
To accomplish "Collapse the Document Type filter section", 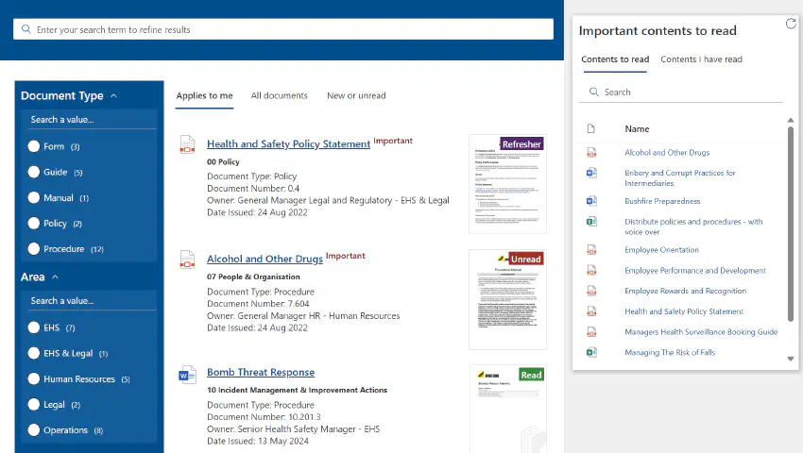I will pos(113,95).
